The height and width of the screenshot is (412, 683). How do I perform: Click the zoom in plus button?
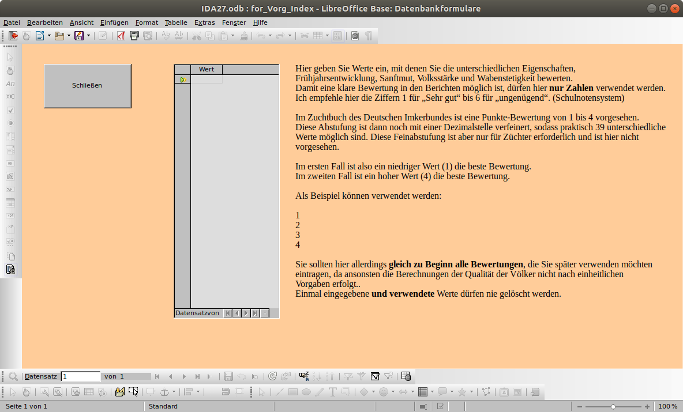point(647,406)
